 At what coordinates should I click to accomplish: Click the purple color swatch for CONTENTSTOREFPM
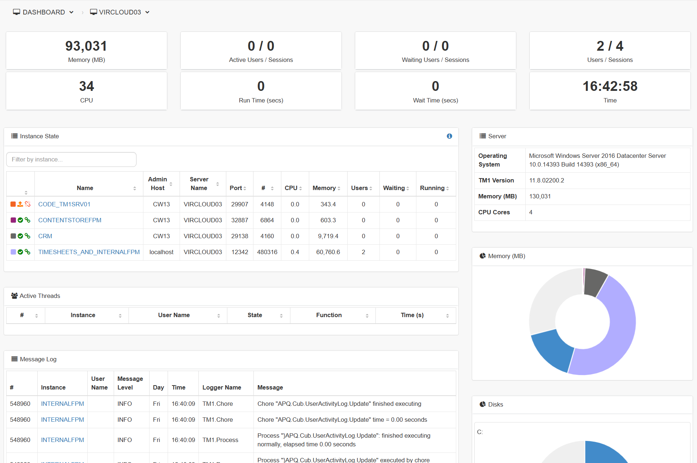coord(13,220)
